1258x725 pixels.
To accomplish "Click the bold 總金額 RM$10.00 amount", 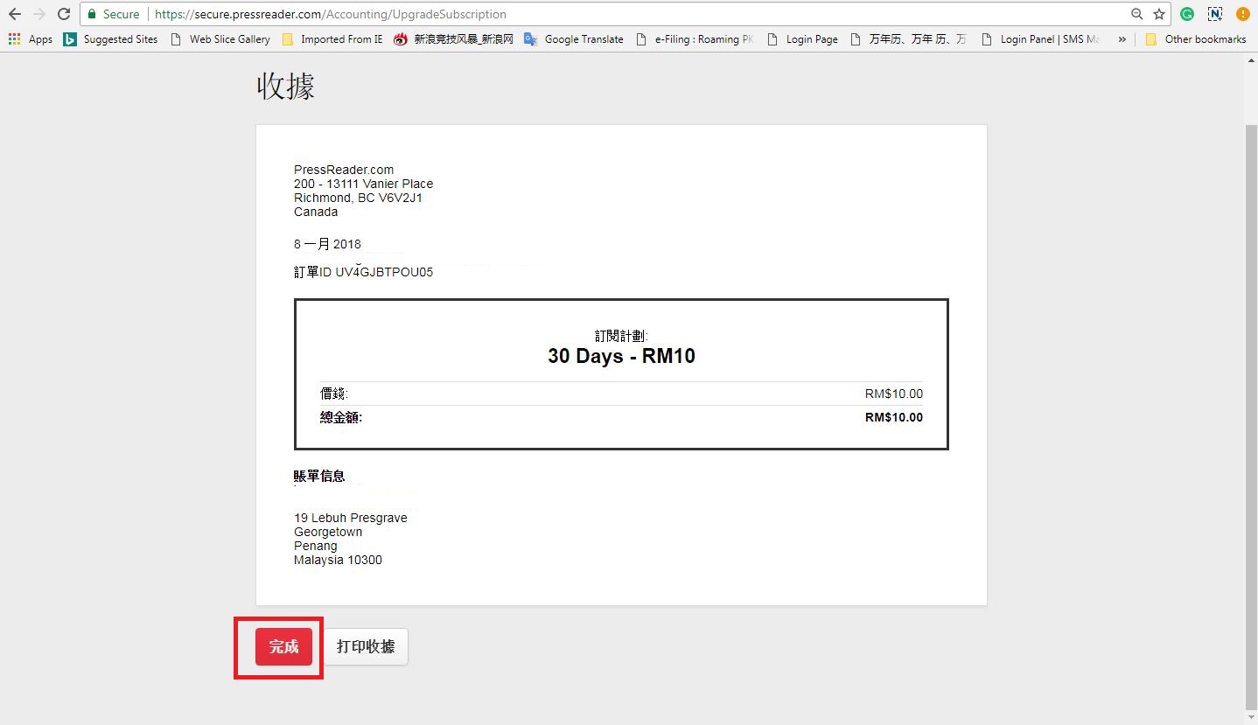I will tap(893, 417).
